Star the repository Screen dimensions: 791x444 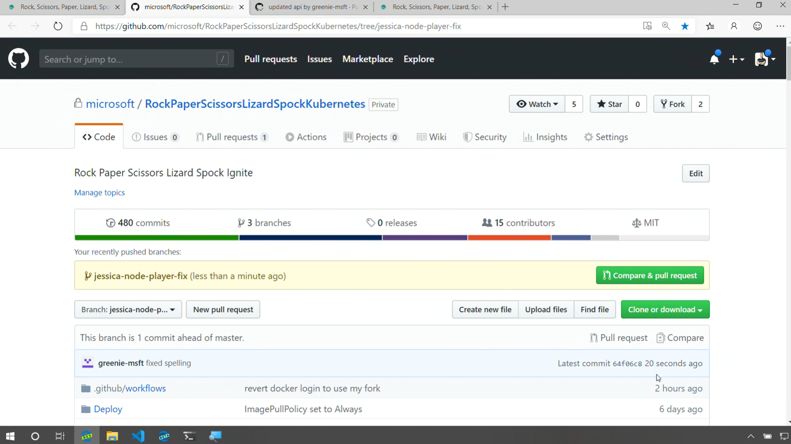pyautogui.click(x=610, y=104)
